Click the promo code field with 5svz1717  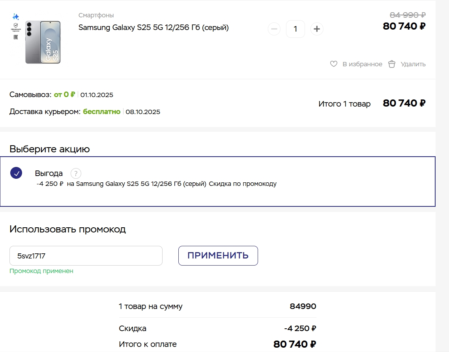pyautogui.click(x=86, y=256)
